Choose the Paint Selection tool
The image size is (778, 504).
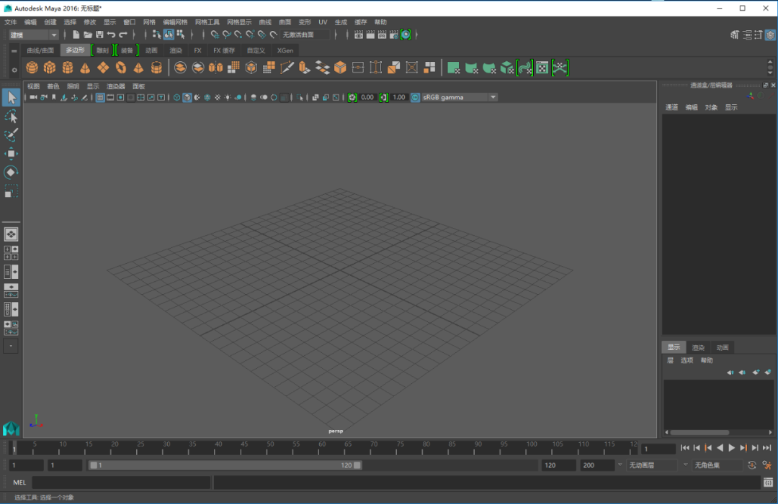click(11, 134)
